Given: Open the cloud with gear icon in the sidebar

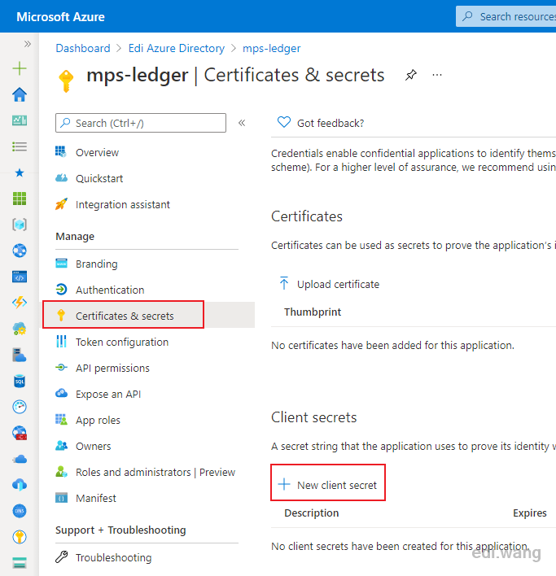Looking at the screenshot, I should click(x=20, y=329).
